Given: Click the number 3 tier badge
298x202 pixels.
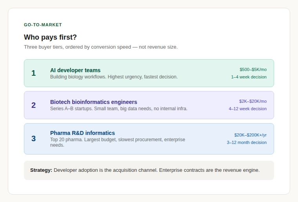Looking at the screenshot, I should click(33, 138).
